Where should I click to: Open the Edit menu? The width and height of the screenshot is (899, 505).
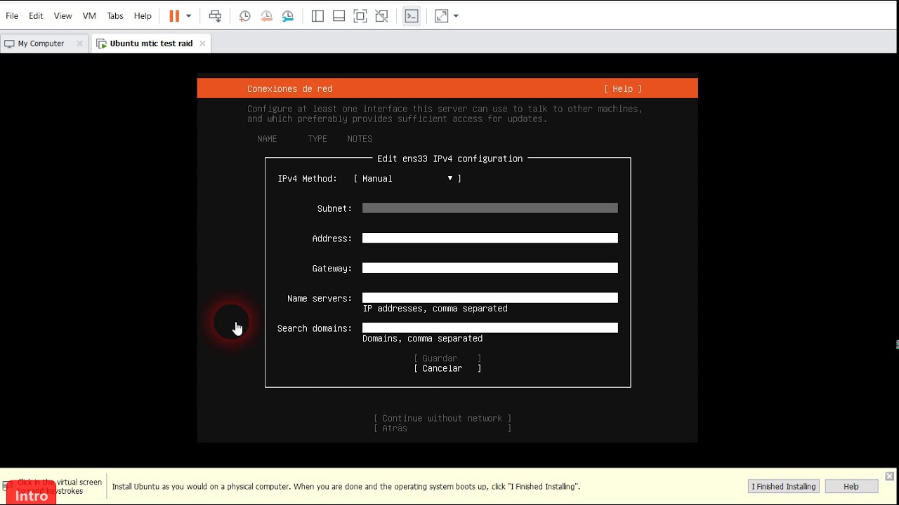pyautogui.click(x=36, y=15)
